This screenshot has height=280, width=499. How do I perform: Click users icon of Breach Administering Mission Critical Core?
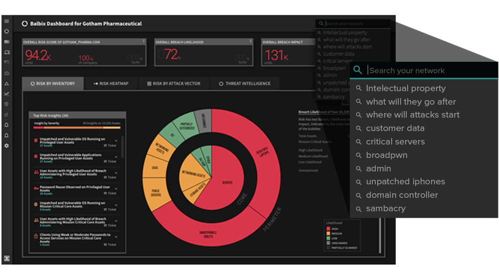pos(36,220)
